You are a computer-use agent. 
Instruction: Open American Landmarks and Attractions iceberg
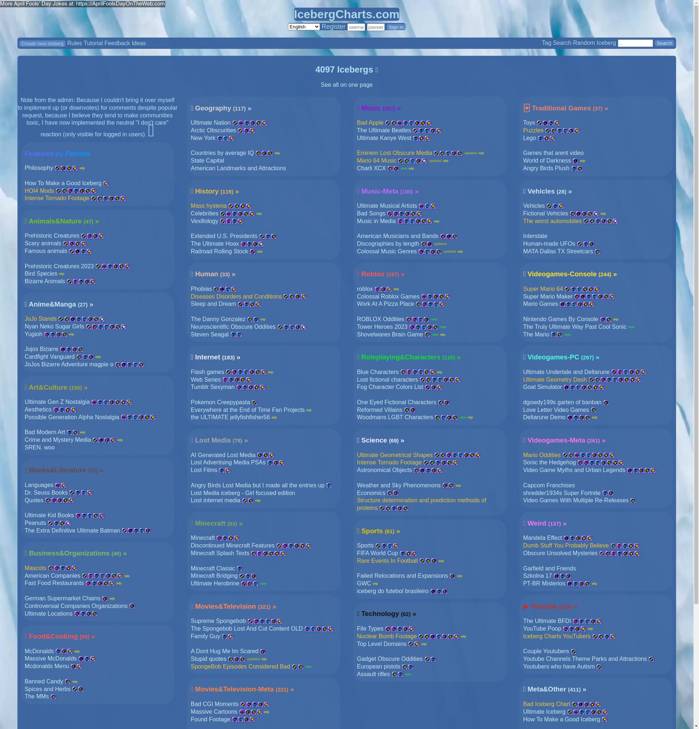coord(238,168)
